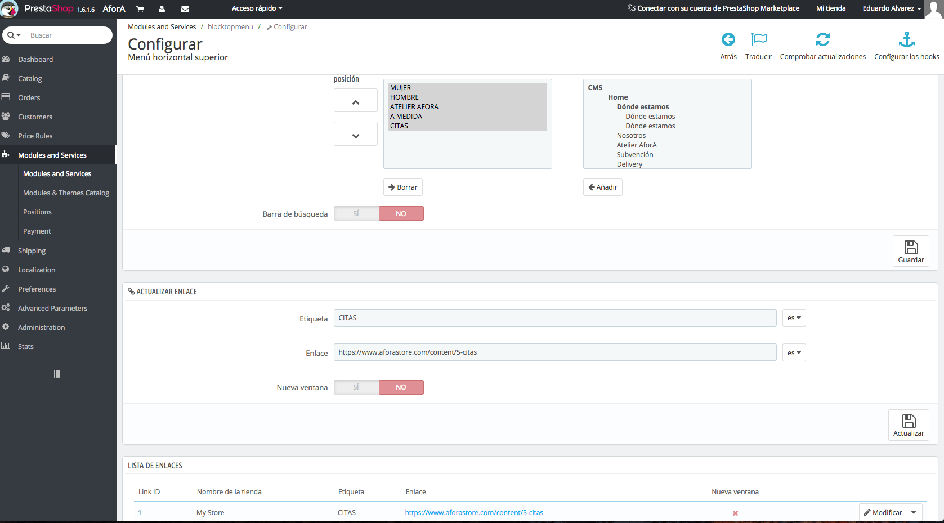The width and height of the screenshot is (944, 523).
Task: Click blocktopmenu breadcrumb
Action: pyautogui.click(x=230, y=27)
